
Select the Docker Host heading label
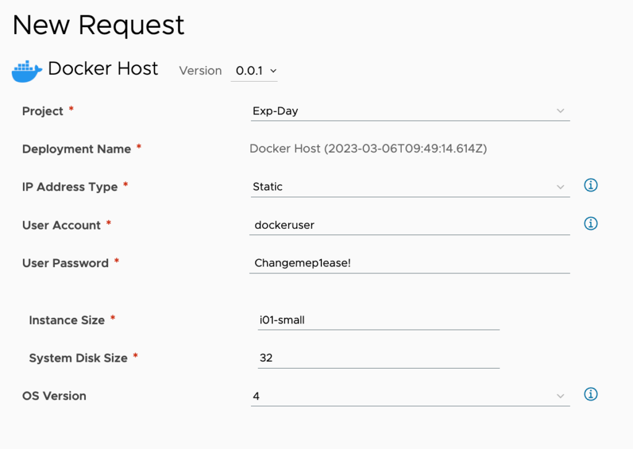pos(103,69)
